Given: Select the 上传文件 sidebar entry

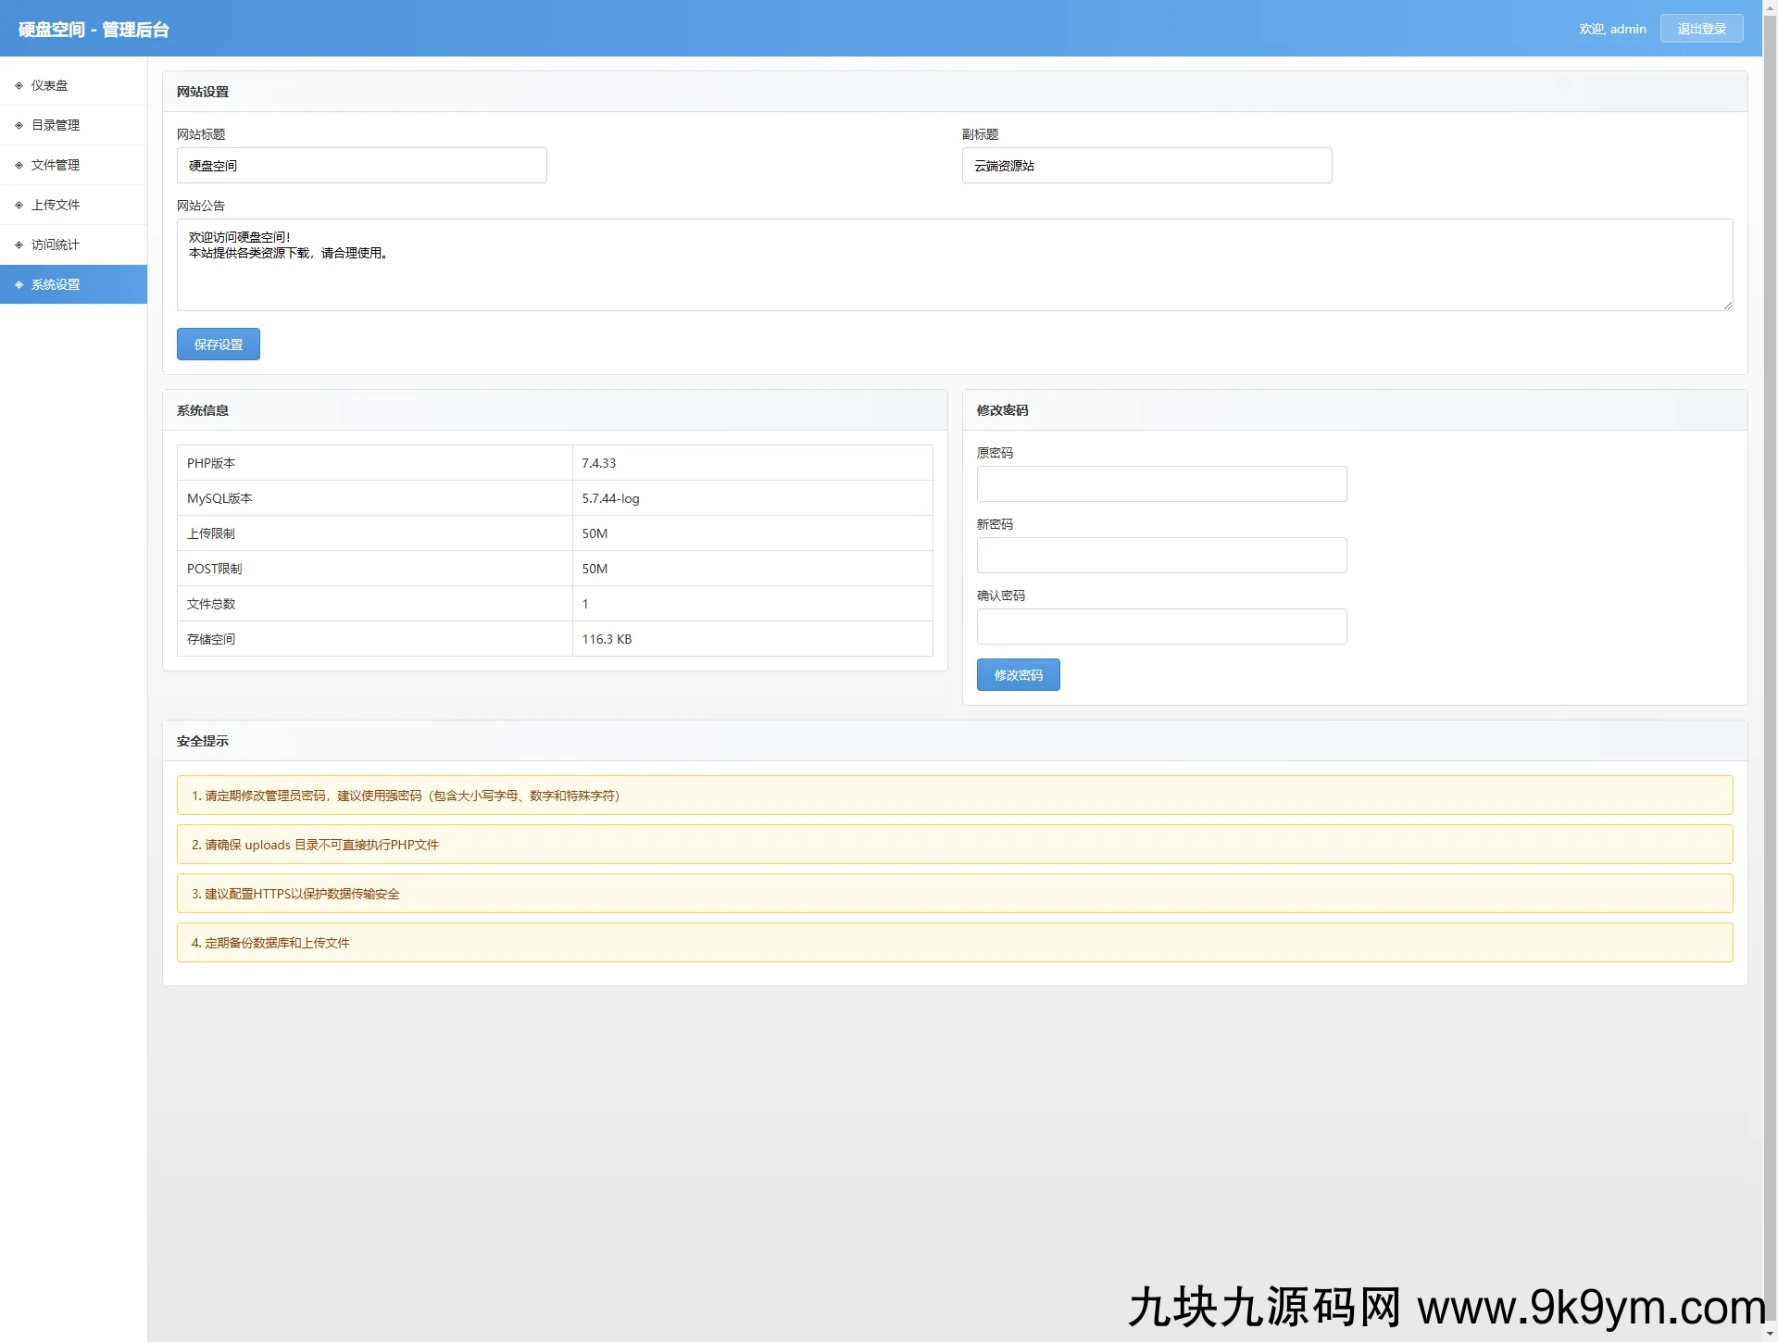Looking at the screenshot, I should pyautogui.click(x=56, y=205).
